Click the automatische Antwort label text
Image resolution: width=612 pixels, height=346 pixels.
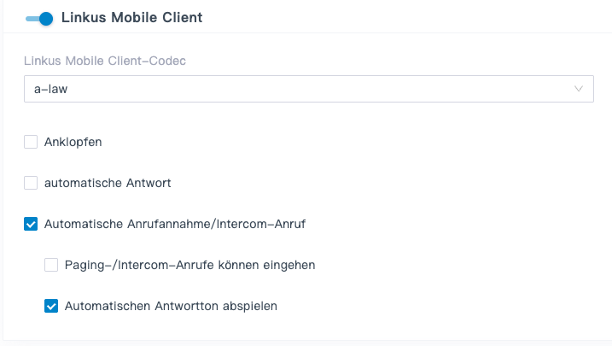coord(108,183)
